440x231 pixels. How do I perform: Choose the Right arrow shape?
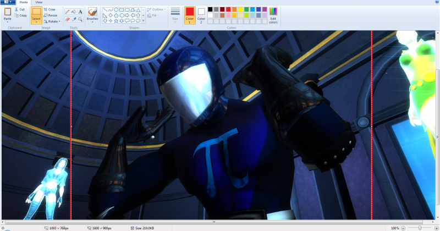point(127,15)
